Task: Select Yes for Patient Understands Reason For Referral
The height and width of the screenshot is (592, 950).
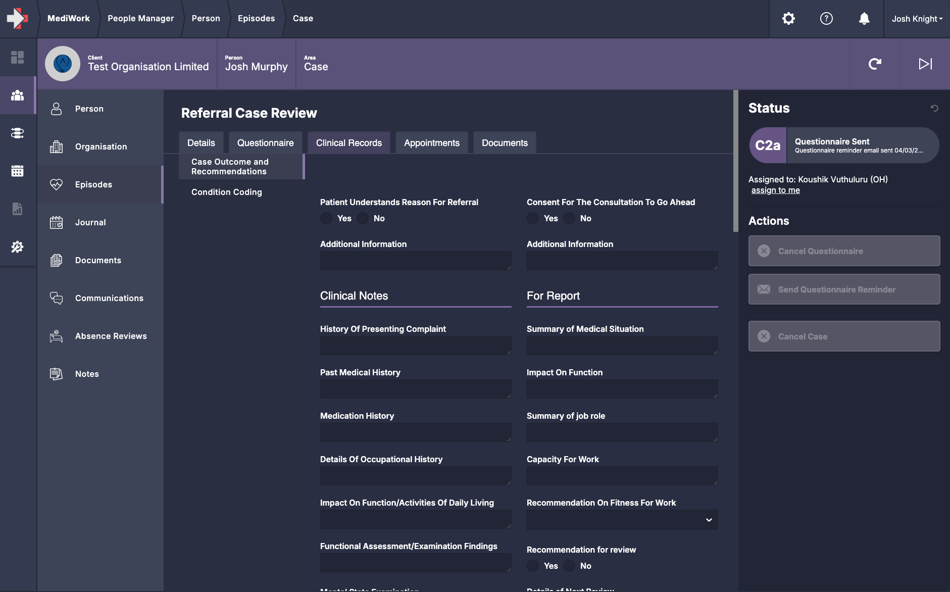Action: 327,218
